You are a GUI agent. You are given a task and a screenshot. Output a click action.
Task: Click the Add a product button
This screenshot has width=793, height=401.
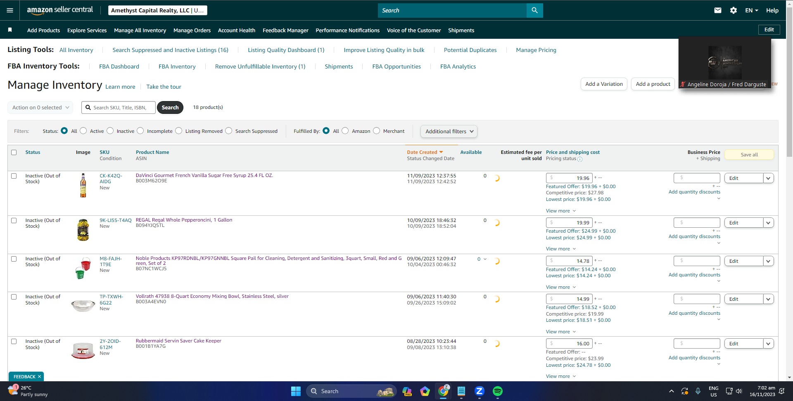653,84
